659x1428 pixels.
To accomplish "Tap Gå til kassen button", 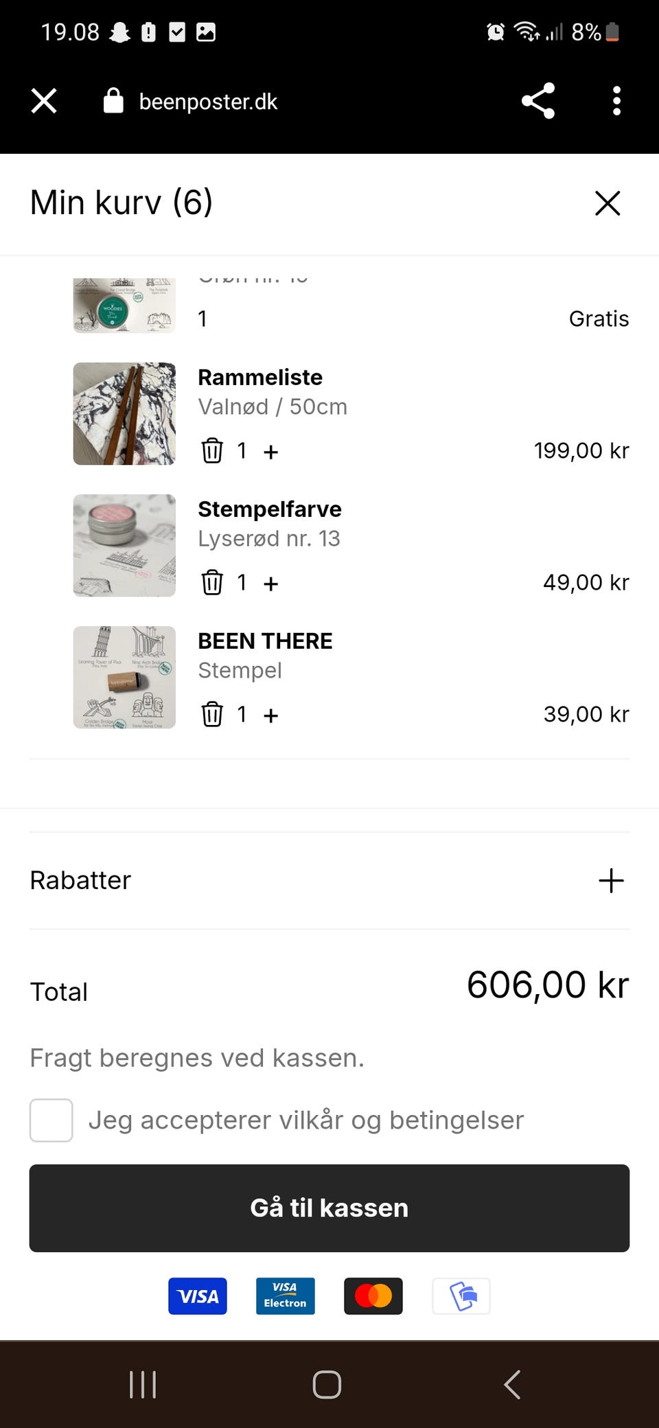I will [329, 1208].
